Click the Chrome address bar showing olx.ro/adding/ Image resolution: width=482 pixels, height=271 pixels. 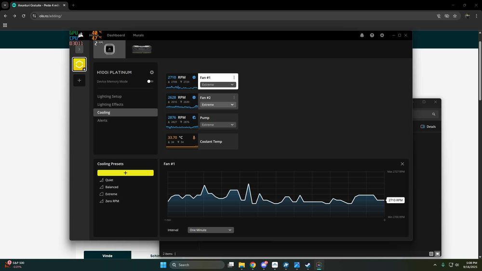tap(234, 16)
